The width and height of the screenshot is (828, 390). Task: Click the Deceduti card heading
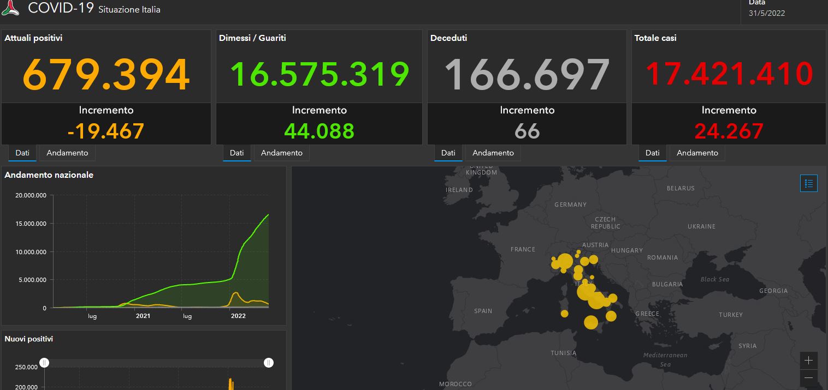click(448, 38)
